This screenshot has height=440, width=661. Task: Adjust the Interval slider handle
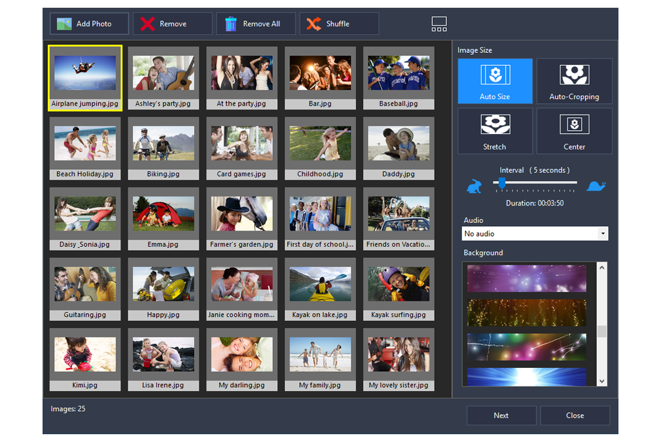click(502, 184)
